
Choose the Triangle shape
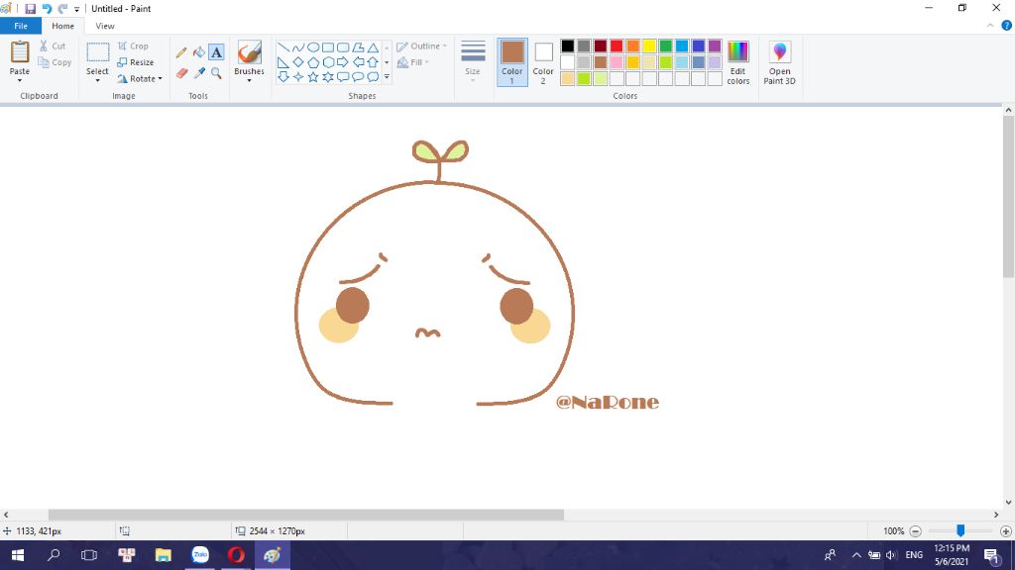373,47
